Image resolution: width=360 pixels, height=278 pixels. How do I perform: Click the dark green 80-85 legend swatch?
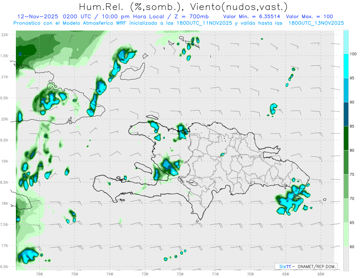tap(346, 138)
